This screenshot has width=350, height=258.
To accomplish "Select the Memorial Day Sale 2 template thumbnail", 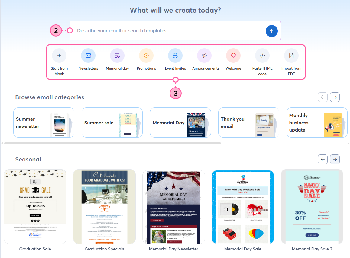I will tap(312, 206).
